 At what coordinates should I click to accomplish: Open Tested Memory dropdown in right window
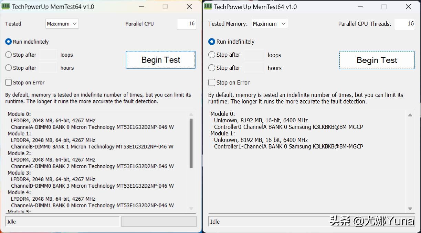pyautogui.click(x=270, y=24)
